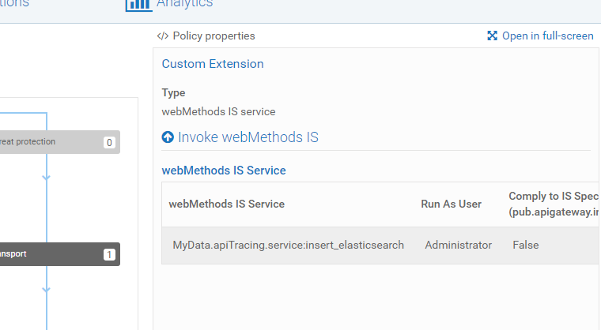Collapse the Invoke webMethods IS arrow icon

click(x=168, y=137)
